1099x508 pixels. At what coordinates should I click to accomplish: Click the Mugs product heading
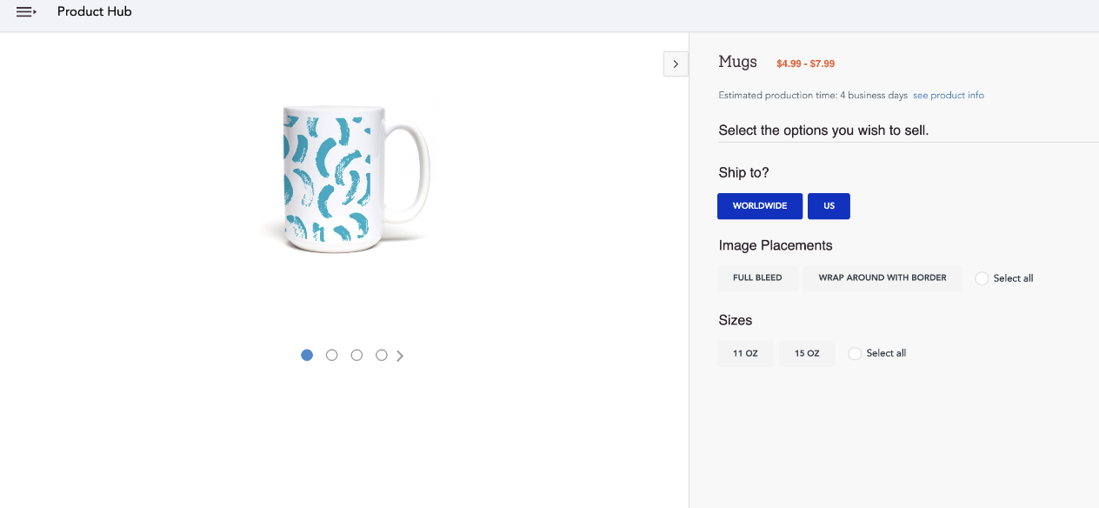click(738, 63)
